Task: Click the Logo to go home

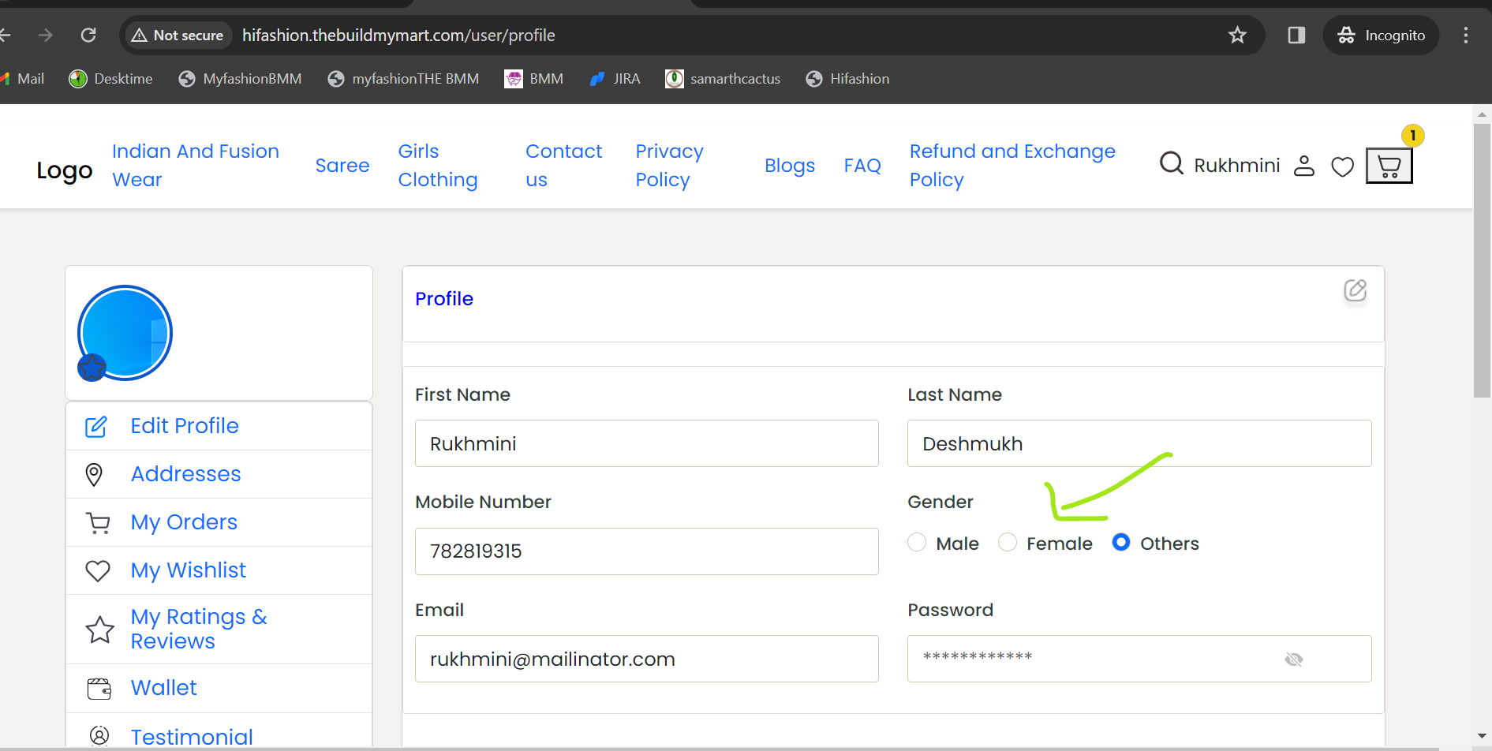Action: 65,170
